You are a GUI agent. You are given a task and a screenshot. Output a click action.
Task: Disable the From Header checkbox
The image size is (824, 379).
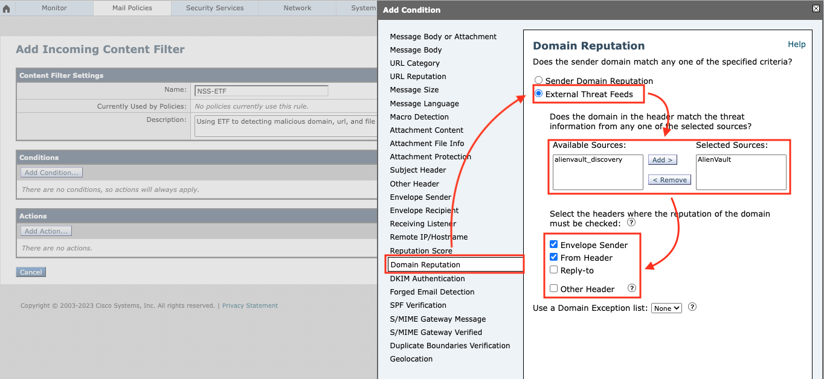pos(553,256)
